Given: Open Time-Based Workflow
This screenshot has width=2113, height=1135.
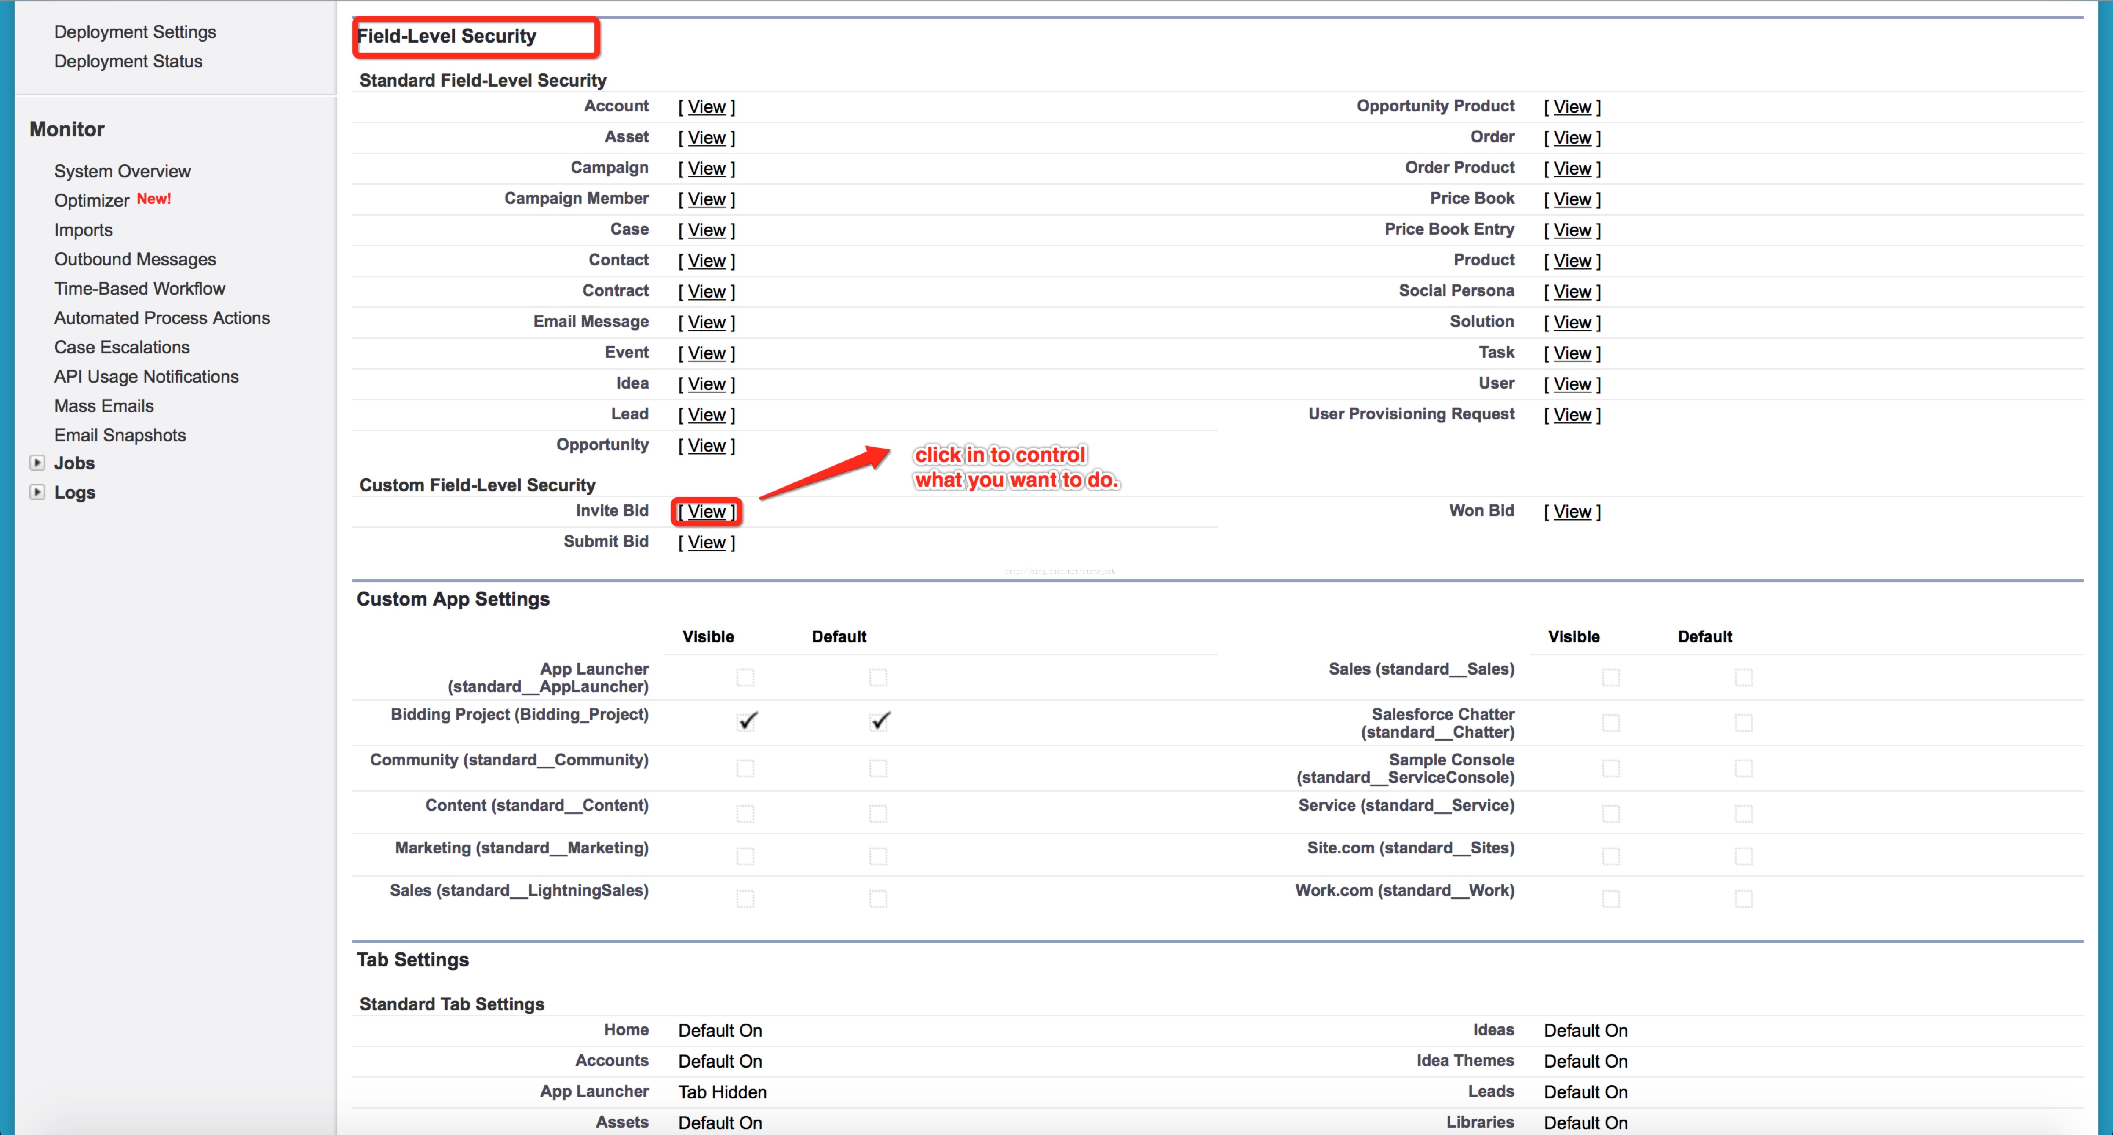Looking at the screenshot, I should (139, 289).
